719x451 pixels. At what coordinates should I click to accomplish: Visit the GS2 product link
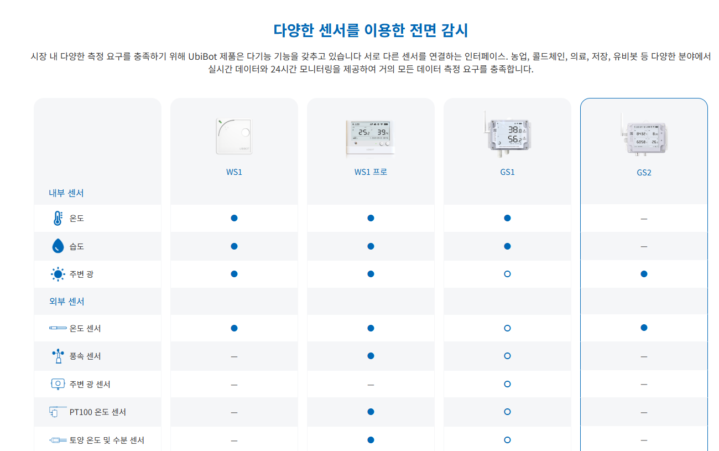(644, 173)
